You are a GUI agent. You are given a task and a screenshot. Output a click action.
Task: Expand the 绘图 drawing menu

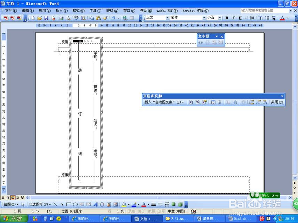tap(11, 204)
